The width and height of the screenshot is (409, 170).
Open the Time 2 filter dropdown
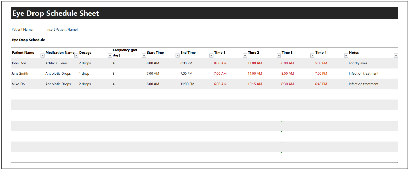click(279, 56)
